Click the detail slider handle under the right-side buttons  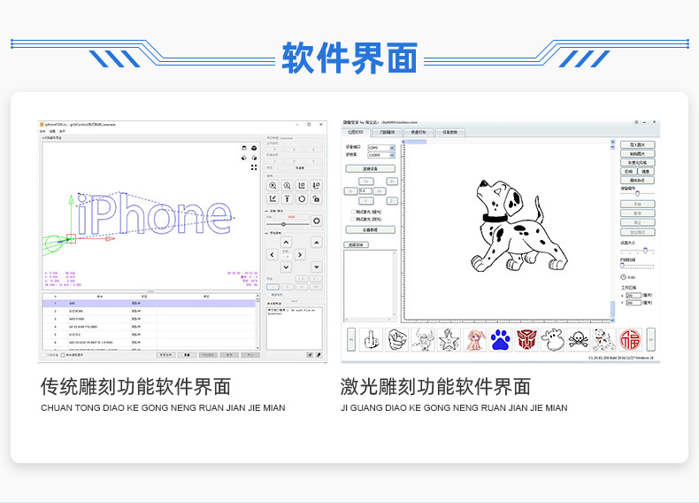pos(637,194)
